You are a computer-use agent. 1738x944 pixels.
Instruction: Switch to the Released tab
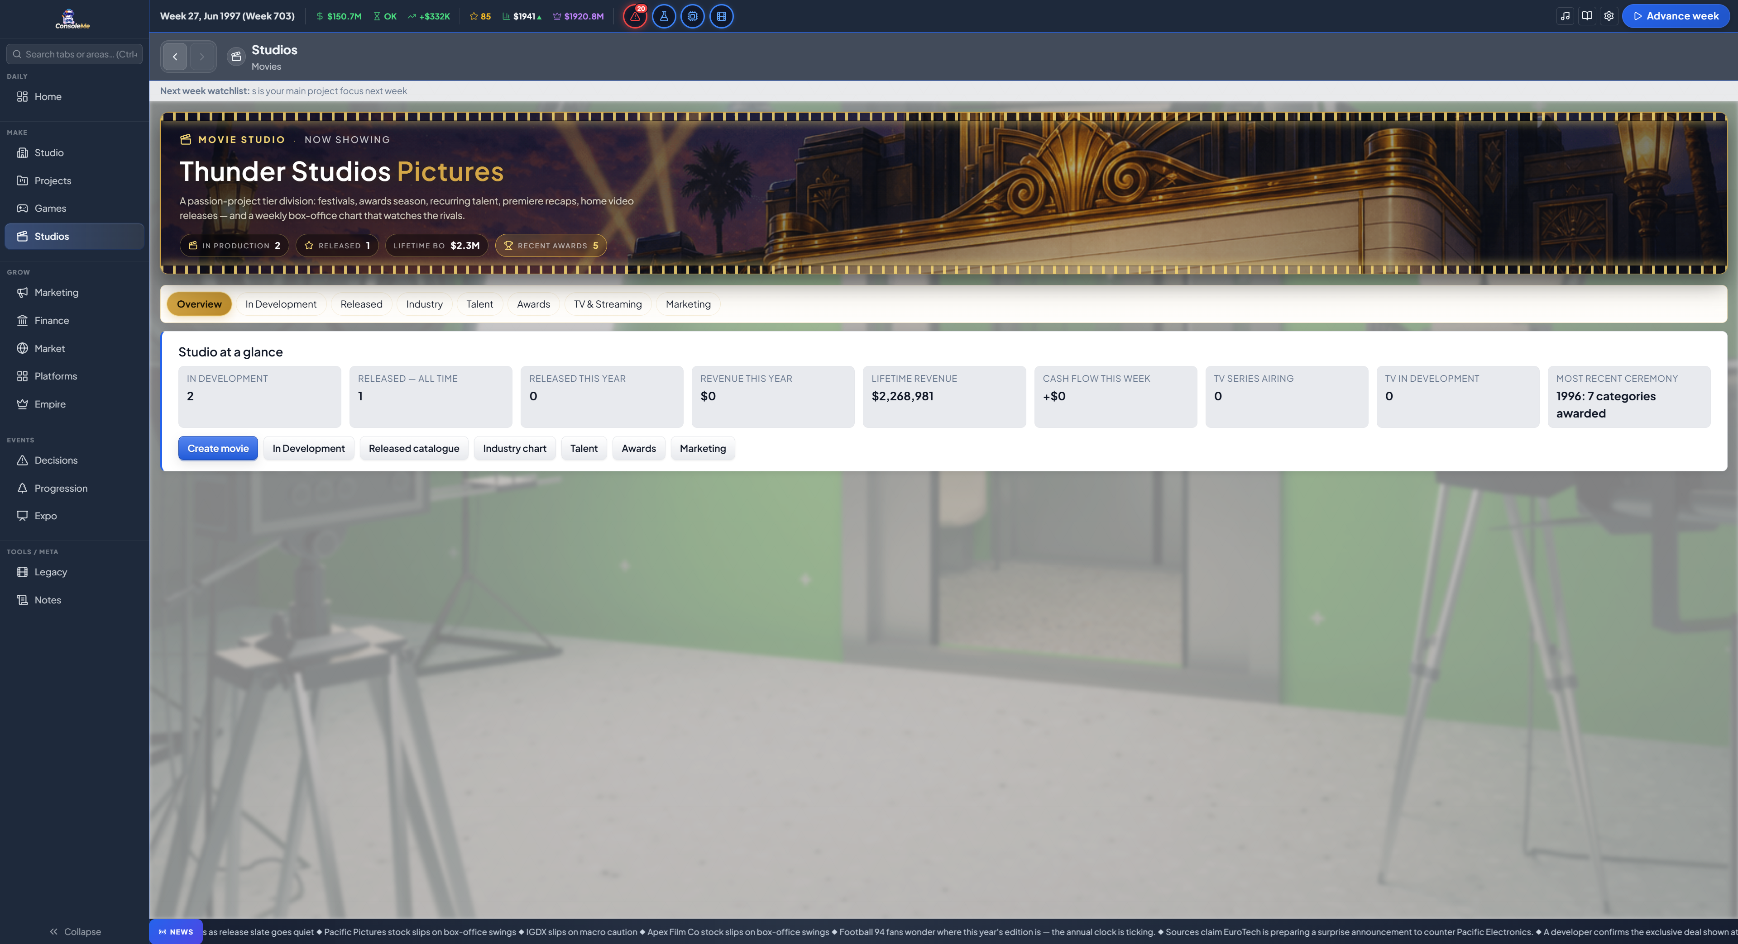point(362,304)
